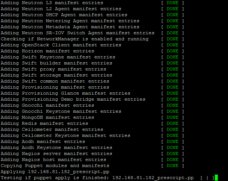Viewport: 228px width, 181px height.
Task: Click the spinner progress indicator on last line
Action: (207, 178)
